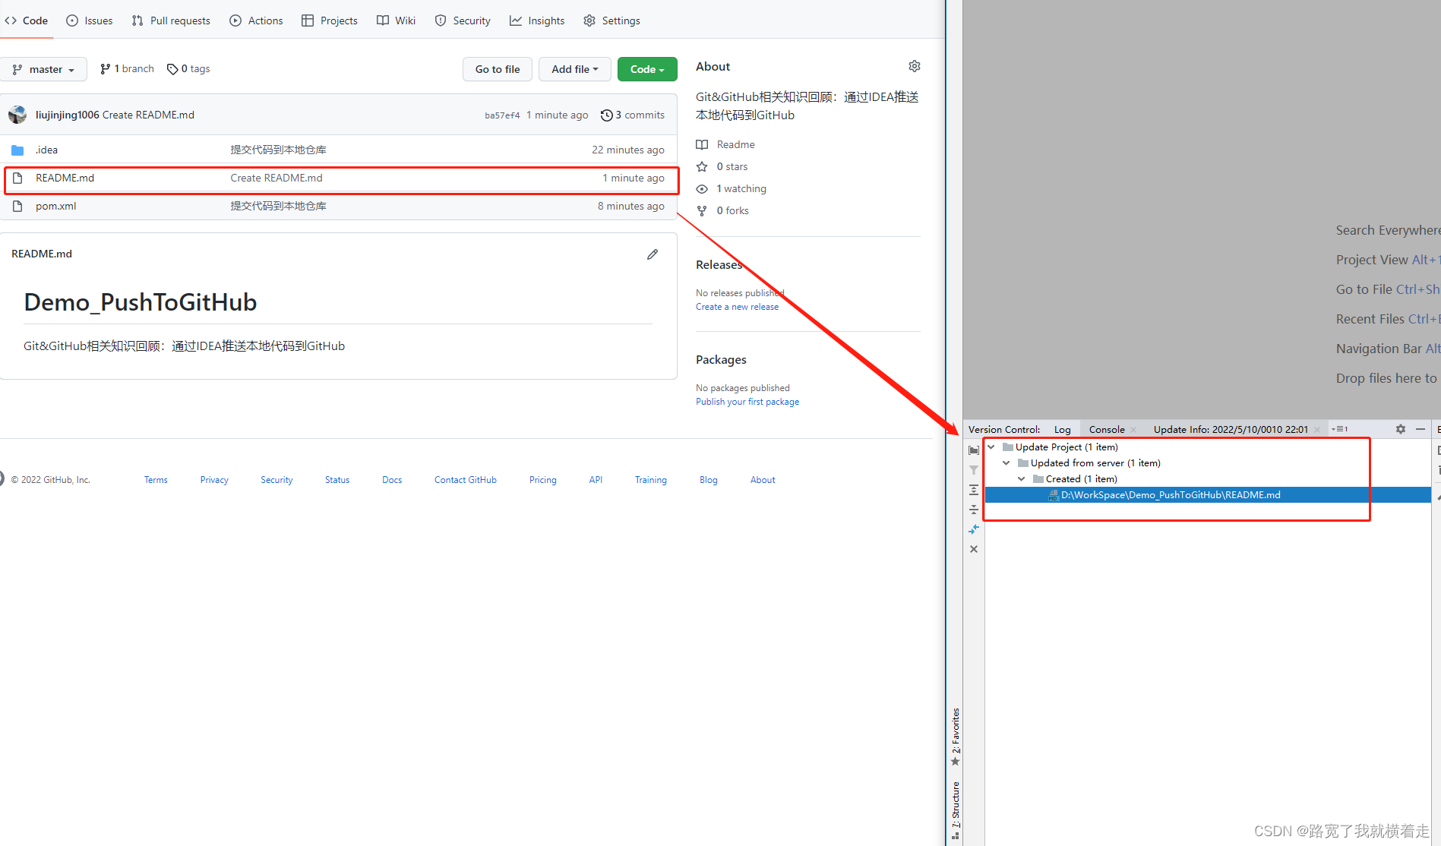Viewport: 1441px width, 846px height.
Task: Collapse the Created tree node
Action: (1022, 479)
